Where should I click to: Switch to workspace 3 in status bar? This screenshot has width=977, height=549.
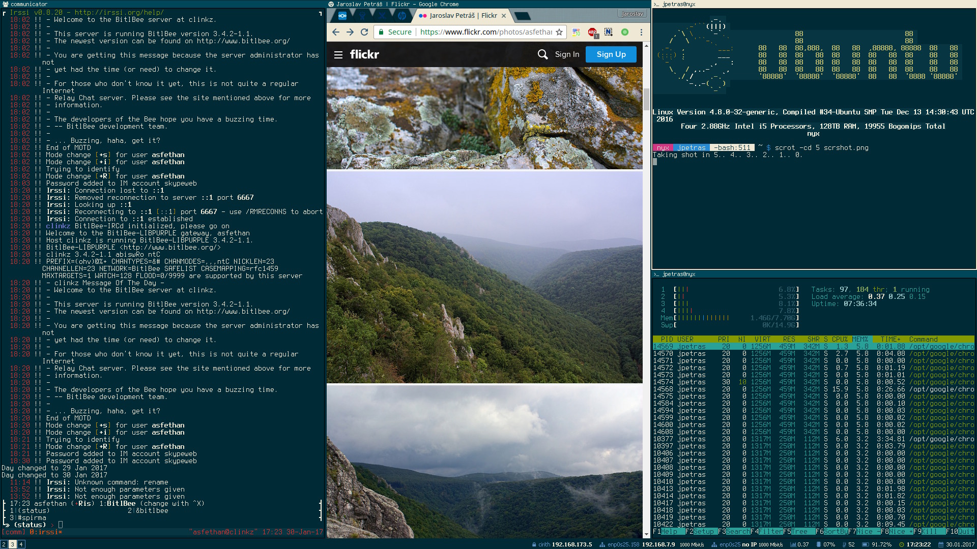click(12, 544)
